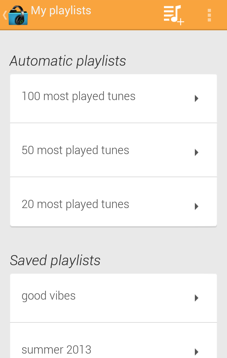Expand arrow for 100 most played tunes
This screenshot has height=358, width=227.
(196, 98)
